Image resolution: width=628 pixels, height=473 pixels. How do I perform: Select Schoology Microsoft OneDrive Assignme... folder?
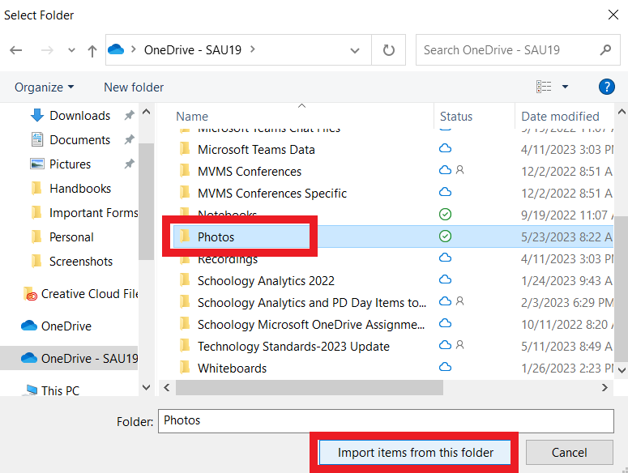tap(311, 325)
